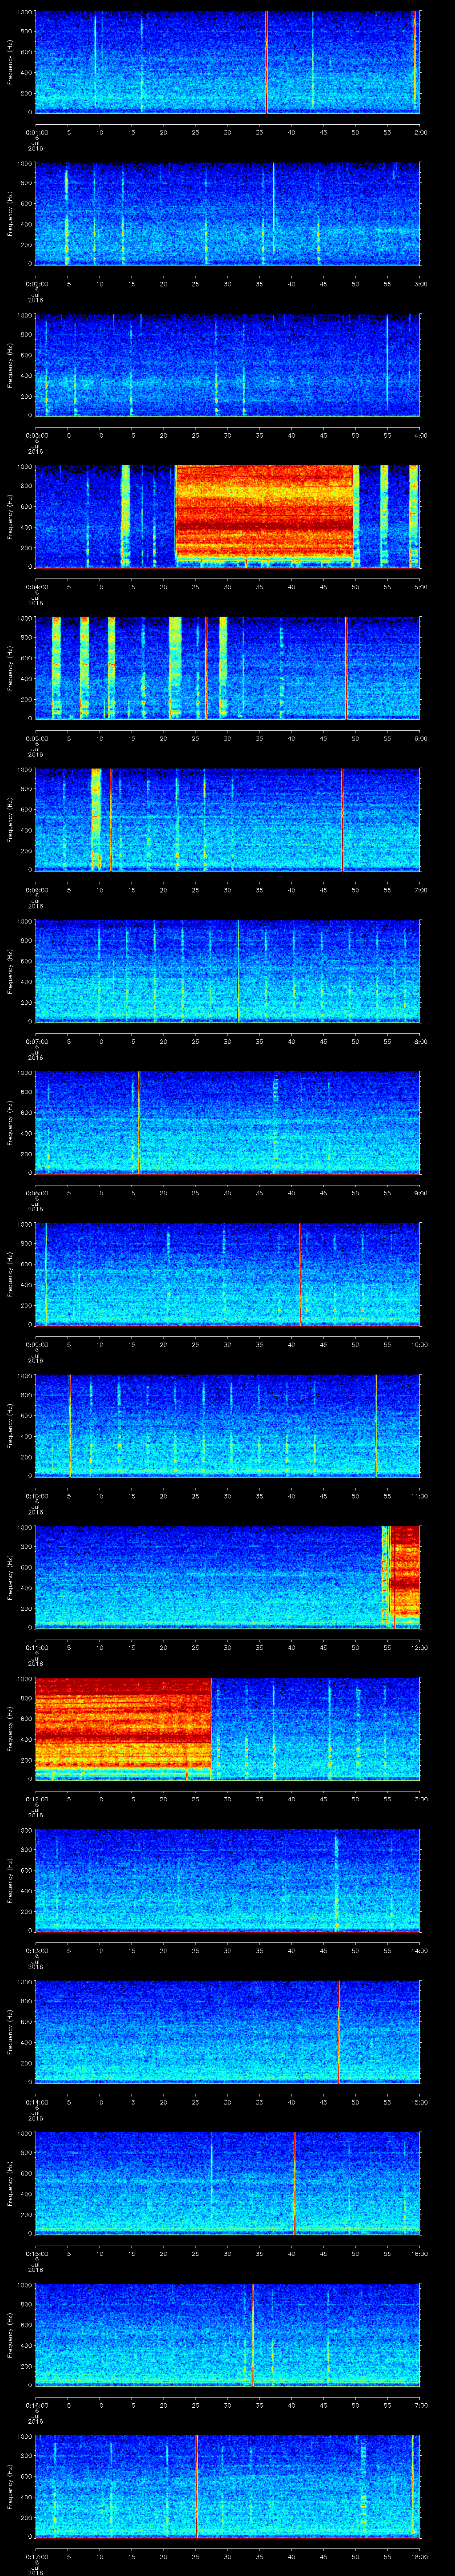Viewport: 455px width, 2576px height.
Task: Select the spectrogram panel starting at 0:05:00
Action: (x=227, y=668)
